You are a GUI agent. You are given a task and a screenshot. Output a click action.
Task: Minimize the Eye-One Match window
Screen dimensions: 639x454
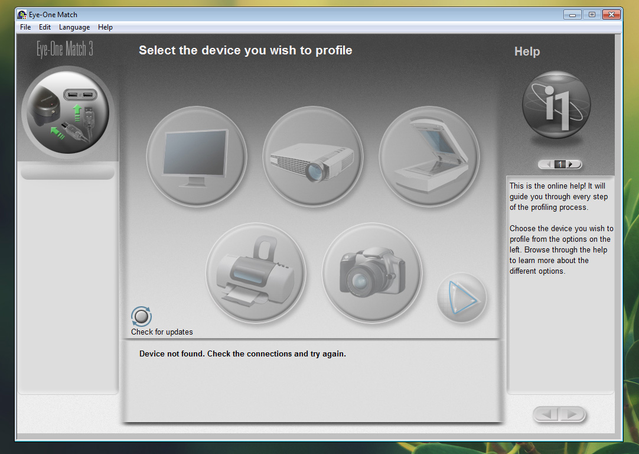tap(572, 15)
